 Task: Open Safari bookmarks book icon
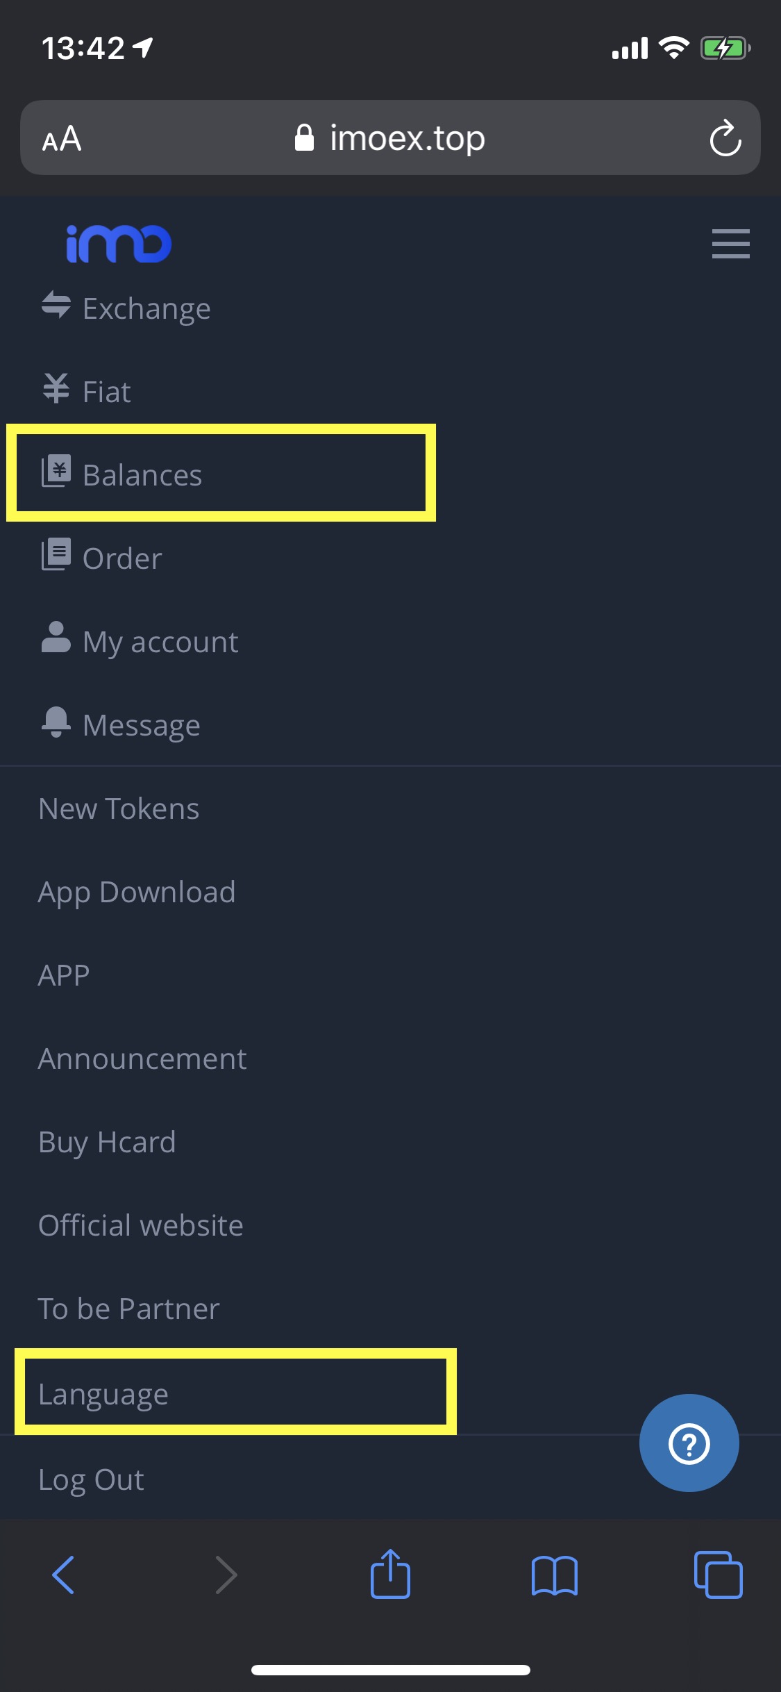(554, 1575)
